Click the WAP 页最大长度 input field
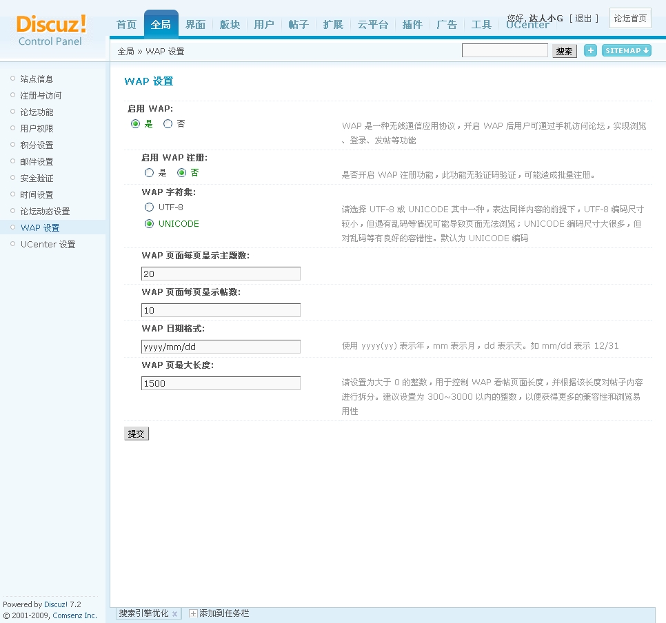The width and height of the screenshot is (666, 623). point(221,383)
